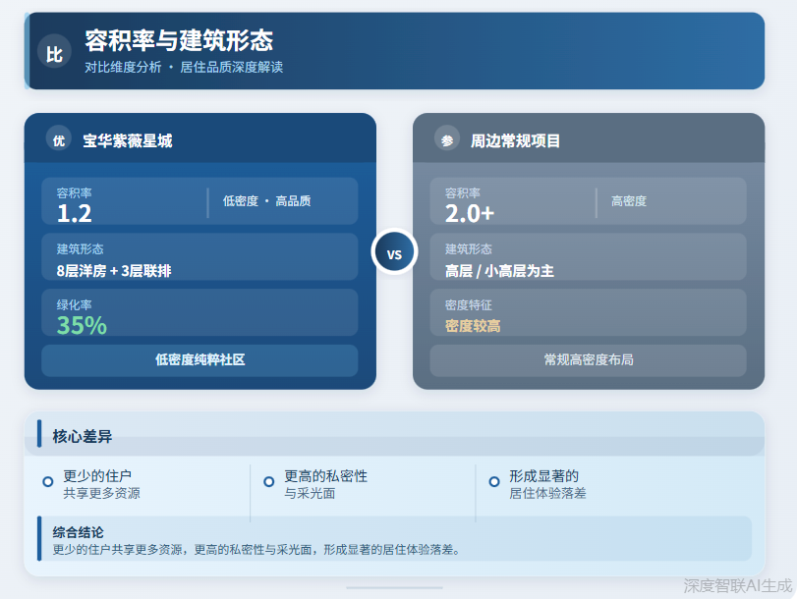The width and height of the screenshot is (797, 599).
Task: Click the 参 badge beside 周边常规项目
Action: click(x=447, y=138)
